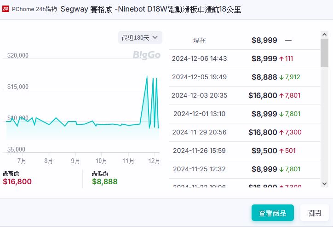333x227 pixels.
Task: Select the 2024-12-06 14:43 price row
Action: click(x=244, y=58)
